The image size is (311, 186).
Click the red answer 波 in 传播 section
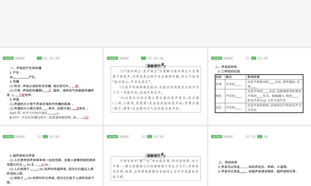pyautogui.click(x=77, y=86)
